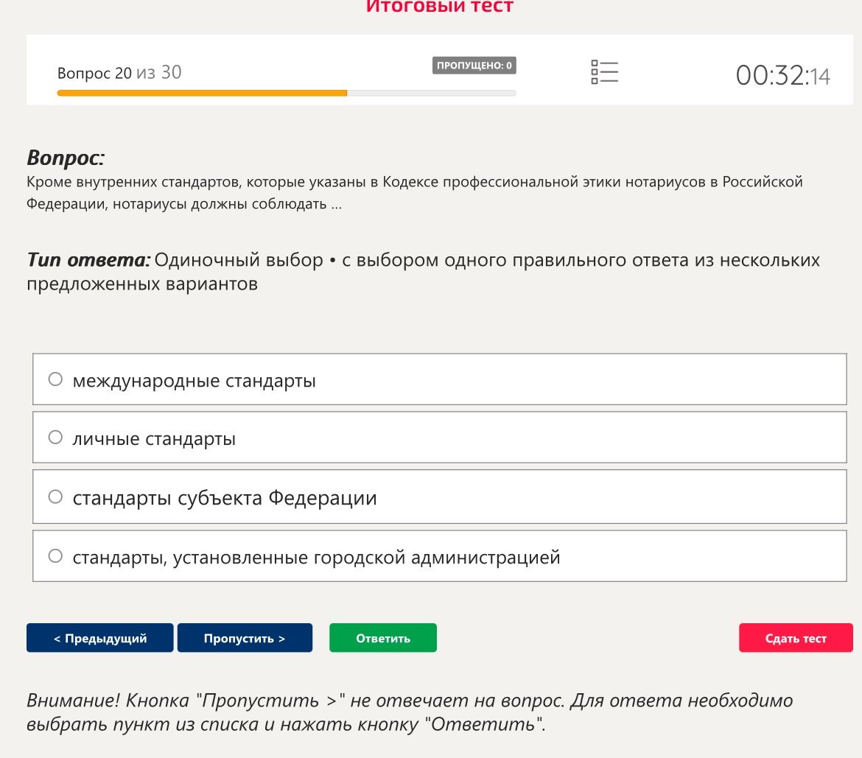Click the «личные стандарты» answer text
This screenshot has height=758, width=862.
[154, 438]
